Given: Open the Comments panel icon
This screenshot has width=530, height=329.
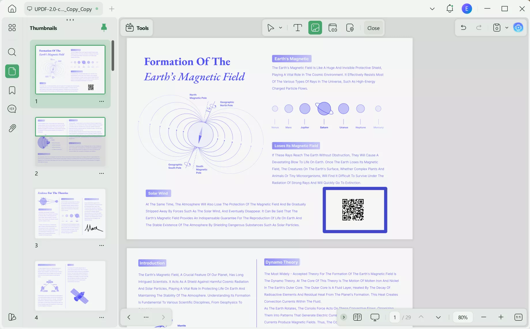Looking at the screenshot, I should 12,109.
